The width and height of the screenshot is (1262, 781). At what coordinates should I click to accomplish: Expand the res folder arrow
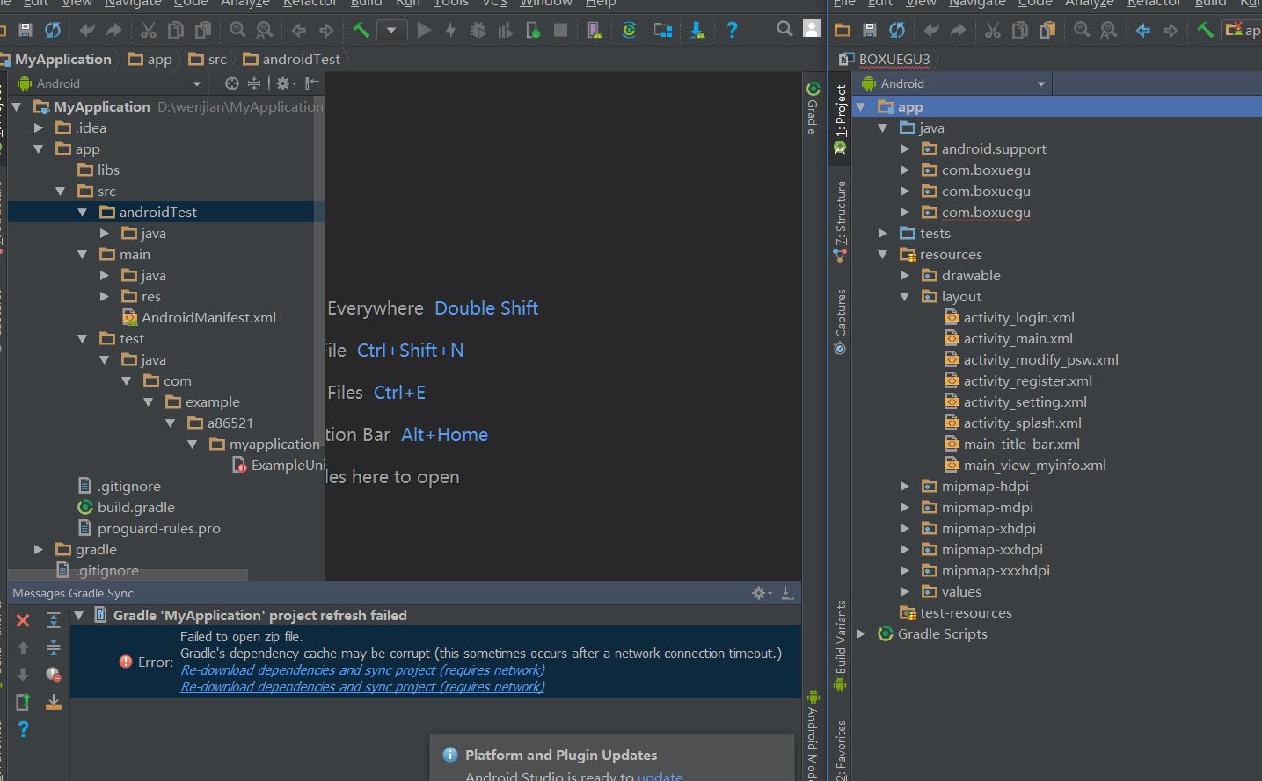pos(104,296)
